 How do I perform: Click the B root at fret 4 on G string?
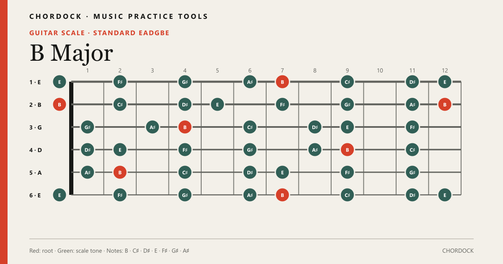(185, 127)
